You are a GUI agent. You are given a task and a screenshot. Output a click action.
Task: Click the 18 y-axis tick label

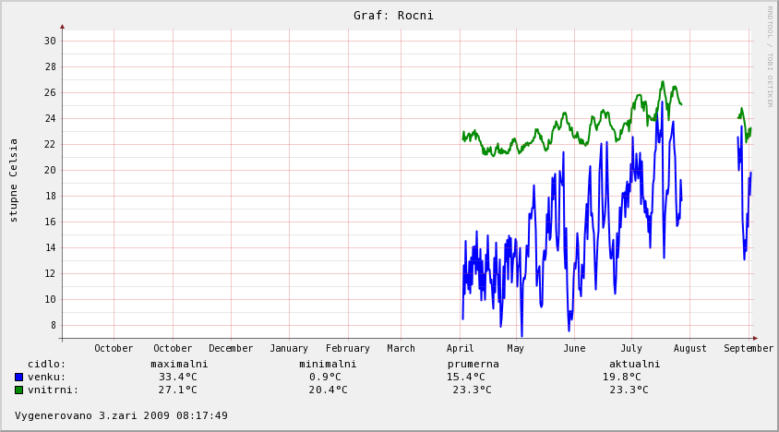point(50,197)
